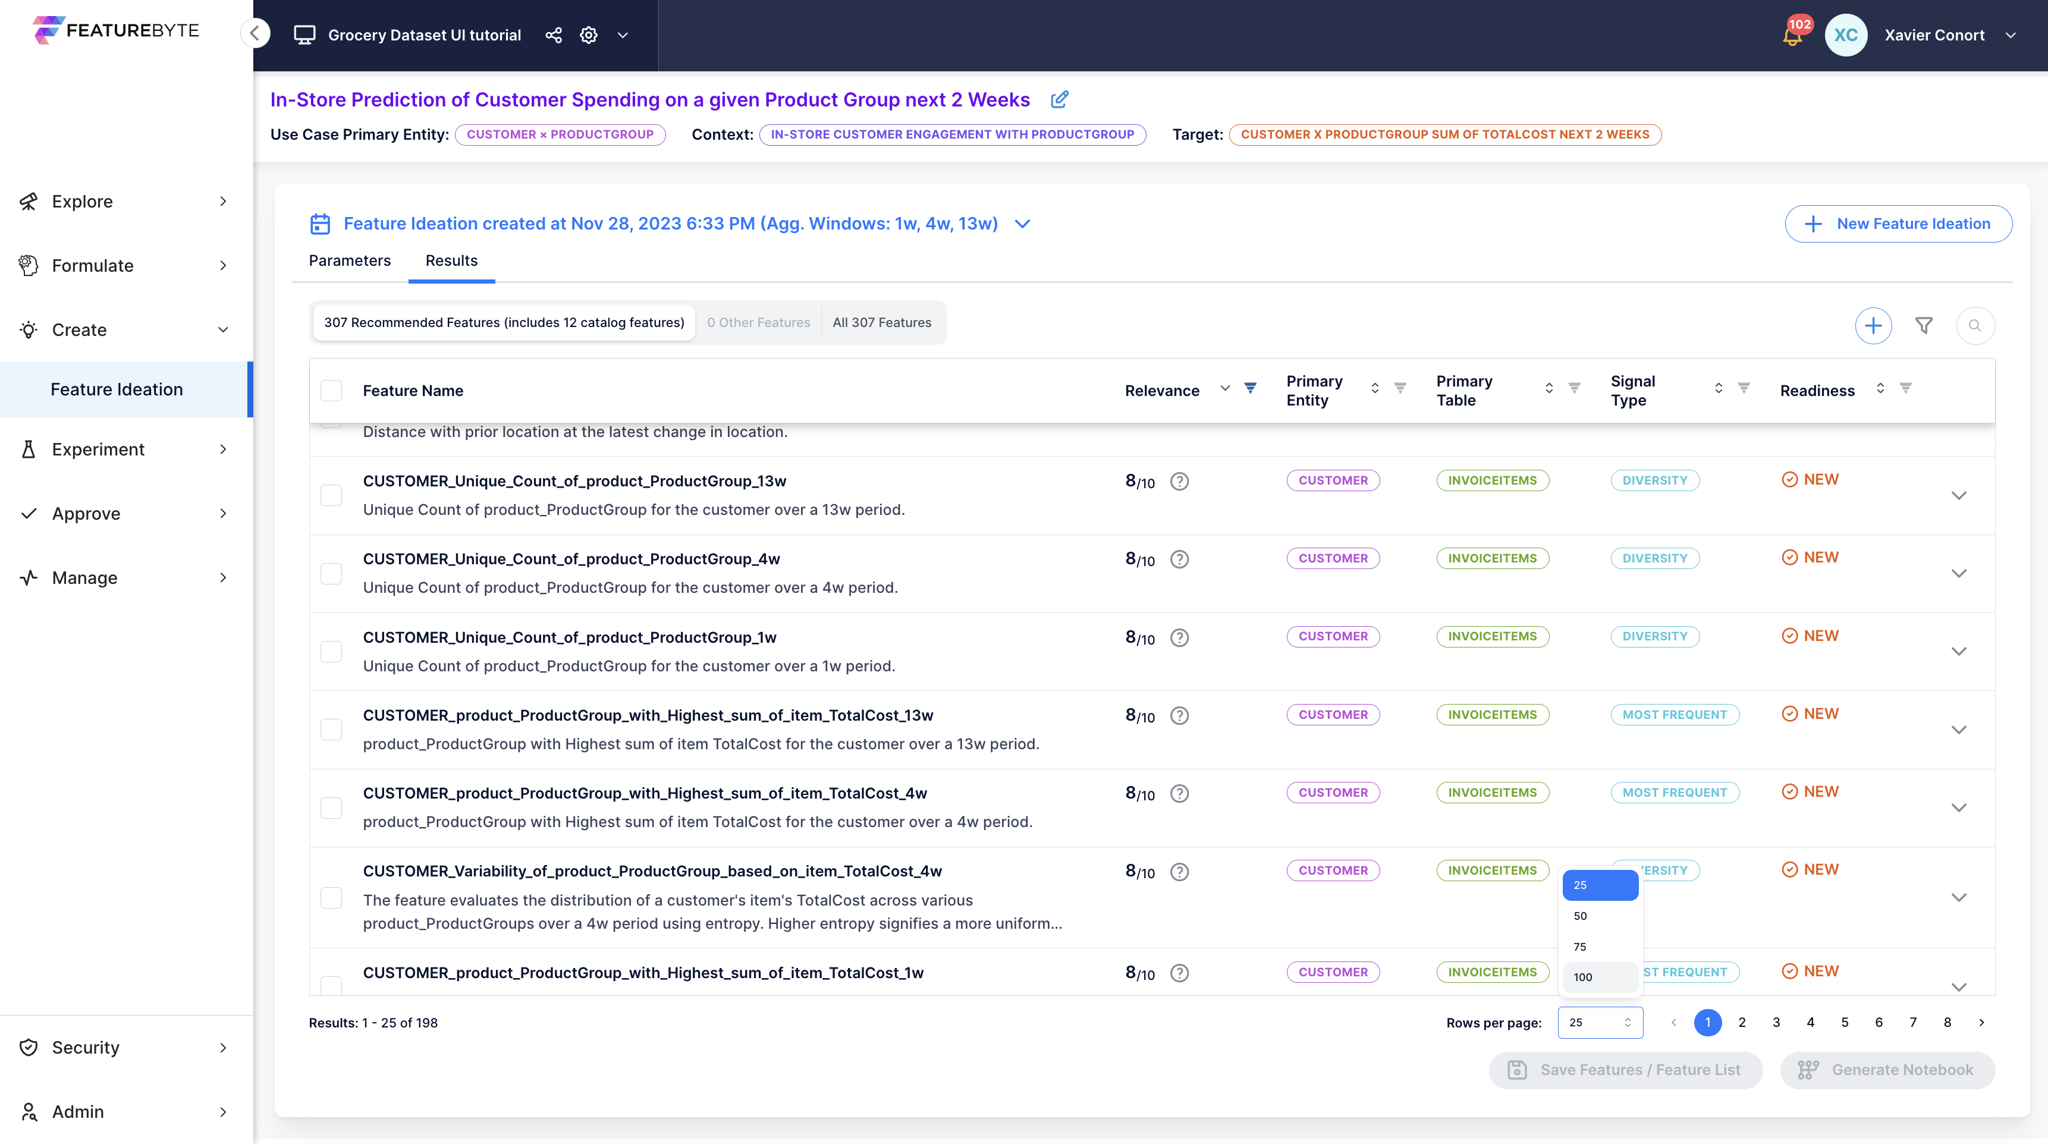Expand the Formulate sidebar section
The height and width of the screenshot is (1144, 2048).
click(x=125, y=266)
